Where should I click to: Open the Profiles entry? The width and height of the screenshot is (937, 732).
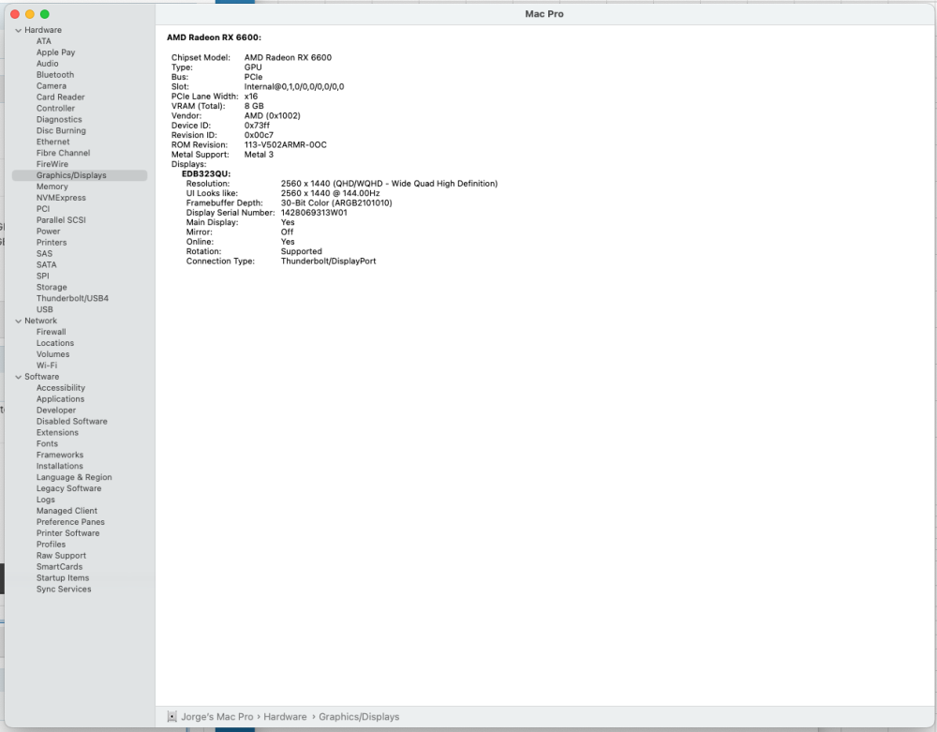click(x=51, y=545)
